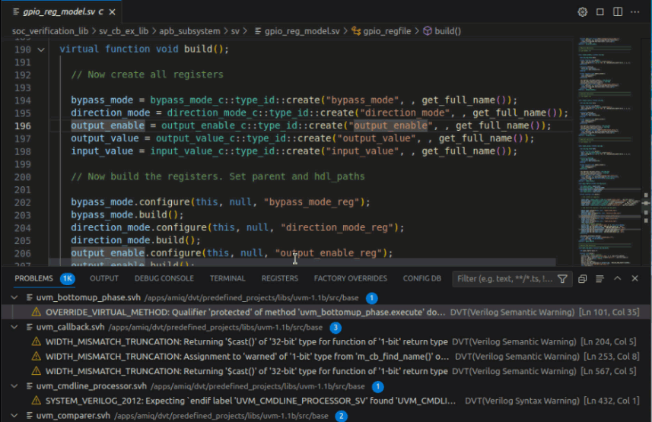Fold the build() function at line 190
The width and height of the screenshot is (652, 422).
point(41,49)
